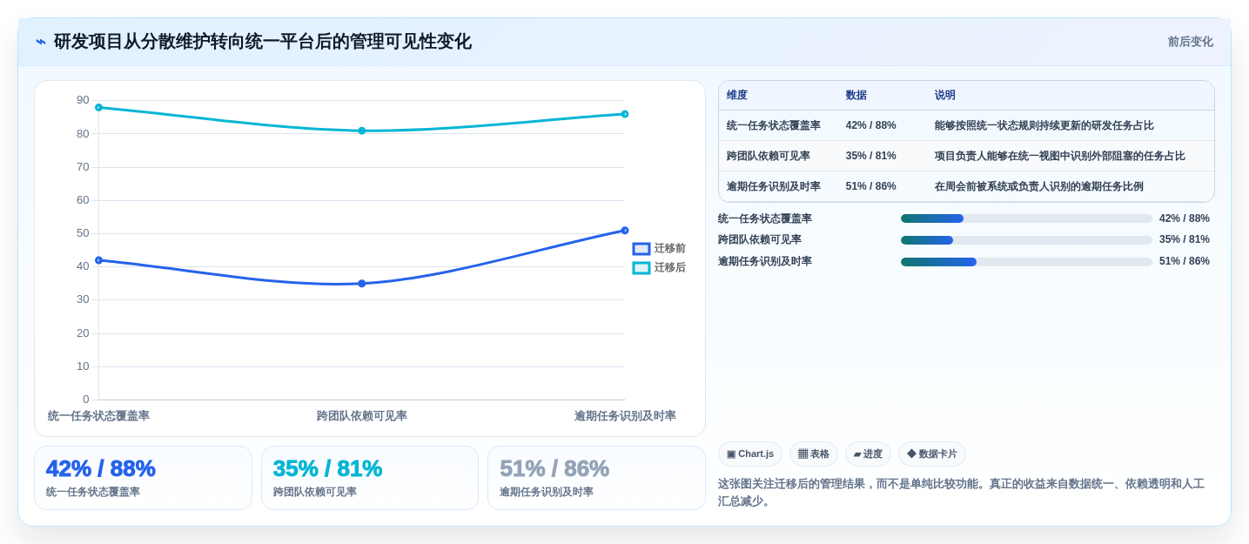Open the 35% / 81% data card

[370, 478]
